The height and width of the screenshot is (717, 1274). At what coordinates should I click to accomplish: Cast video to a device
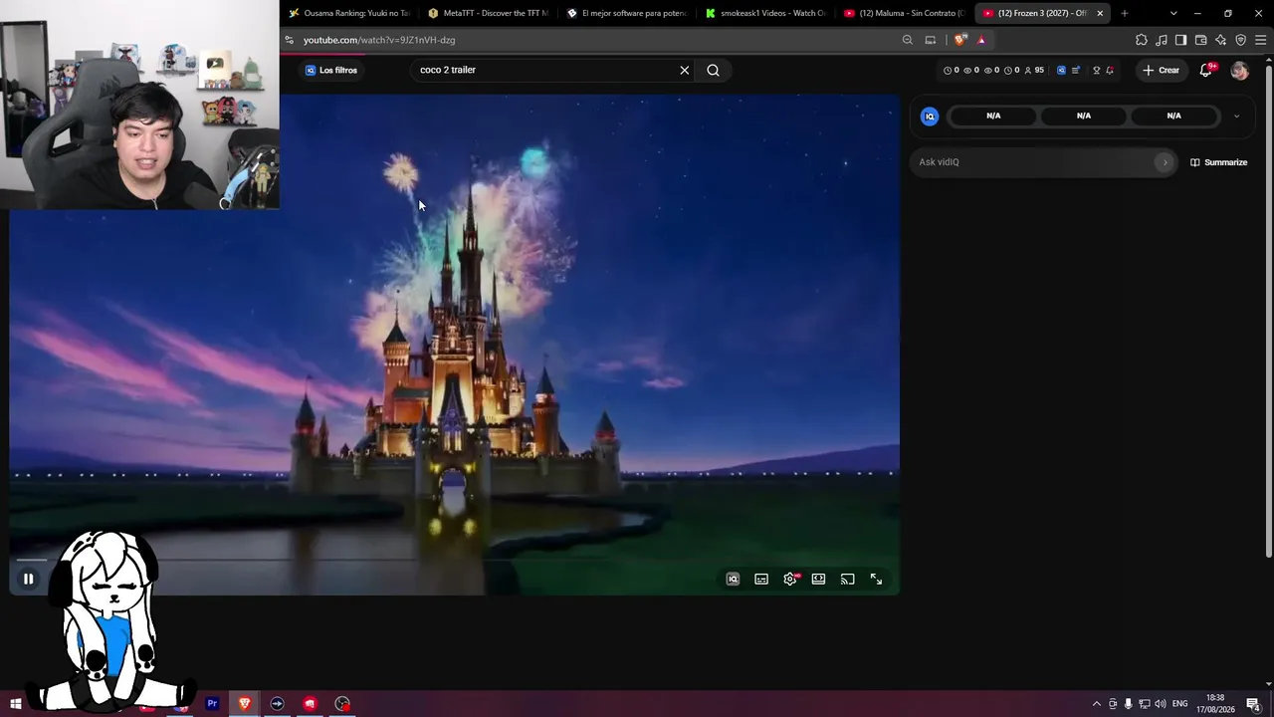point(847,579)
